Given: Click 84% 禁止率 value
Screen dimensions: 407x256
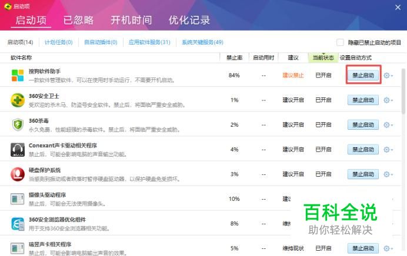Looking at the screenshot, I should click(234, 75).
